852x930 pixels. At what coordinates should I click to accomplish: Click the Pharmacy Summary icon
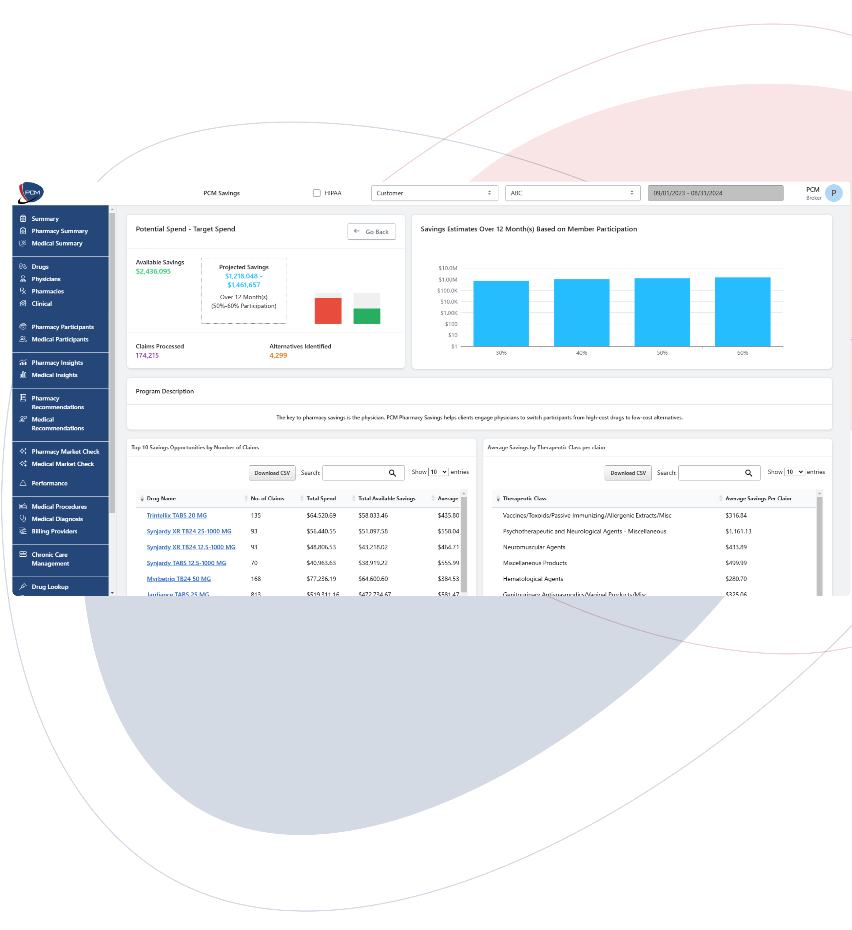point(22,230)
